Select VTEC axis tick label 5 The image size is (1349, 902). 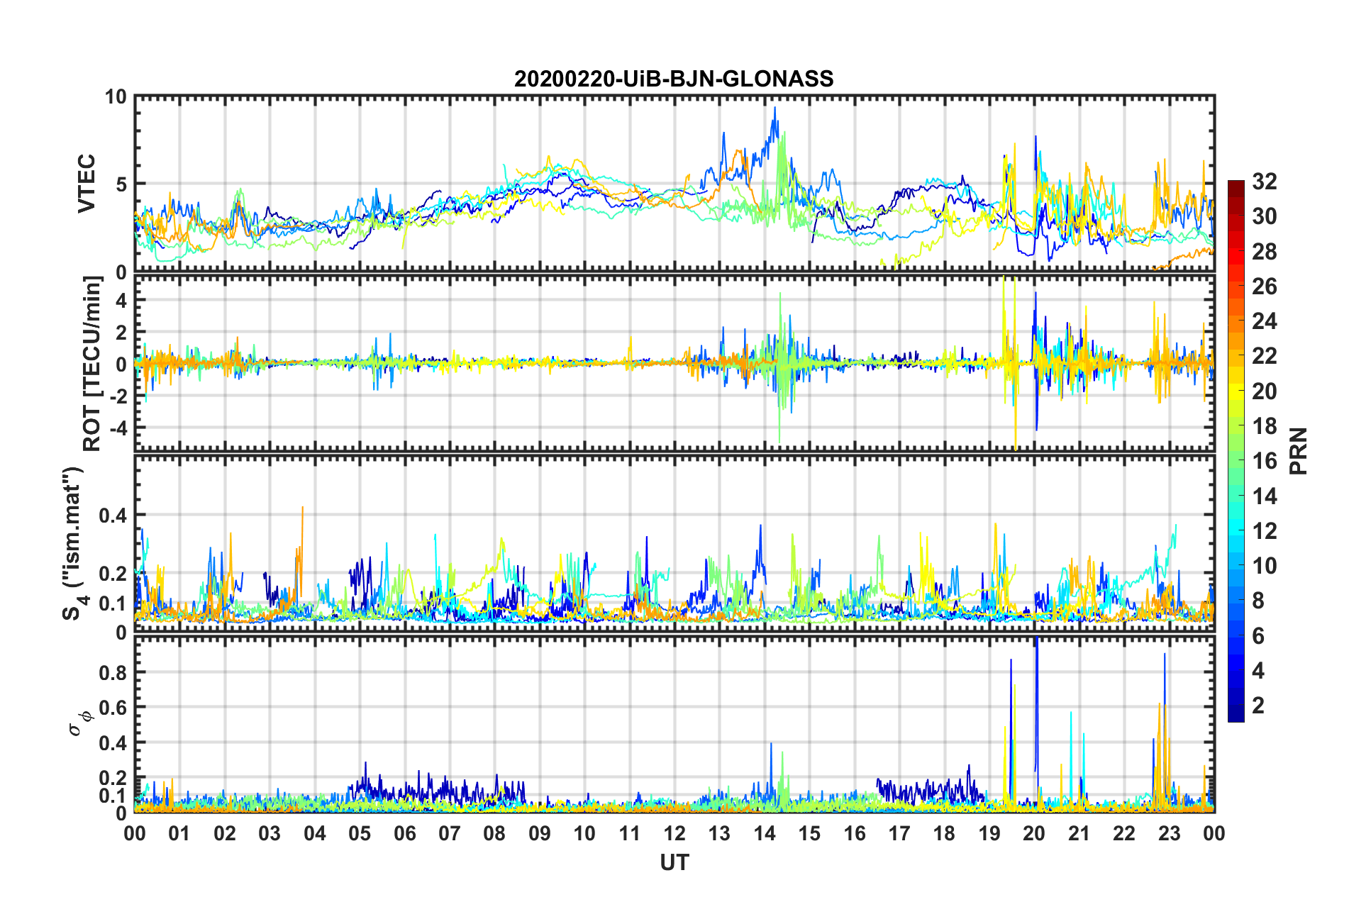click(121, 184)
